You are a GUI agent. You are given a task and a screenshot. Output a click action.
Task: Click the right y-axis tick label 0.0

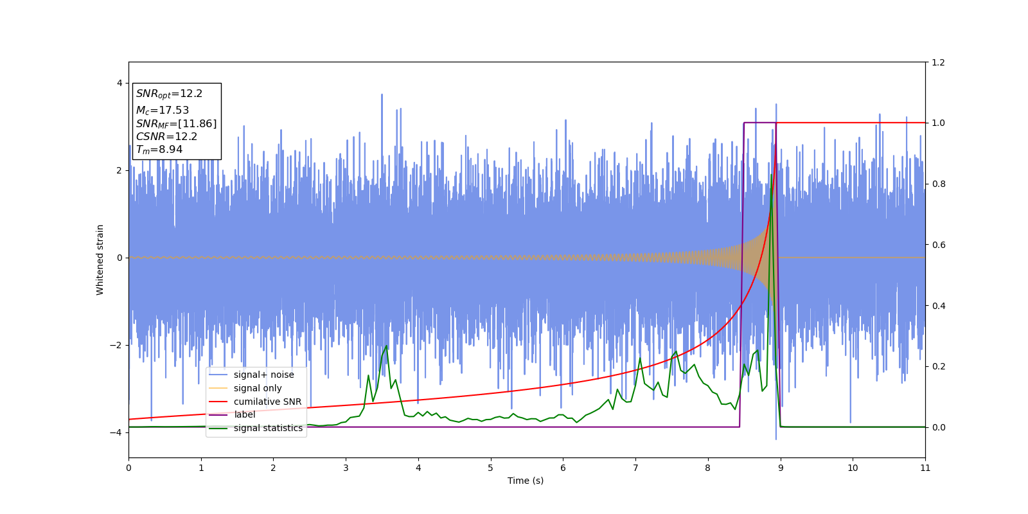tap(939, 427)
